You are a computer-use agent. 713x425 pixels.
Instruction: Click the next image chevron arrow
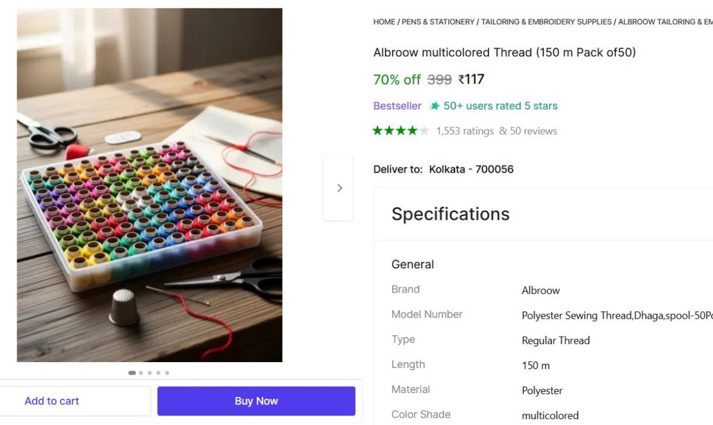(x=339, y=188)
